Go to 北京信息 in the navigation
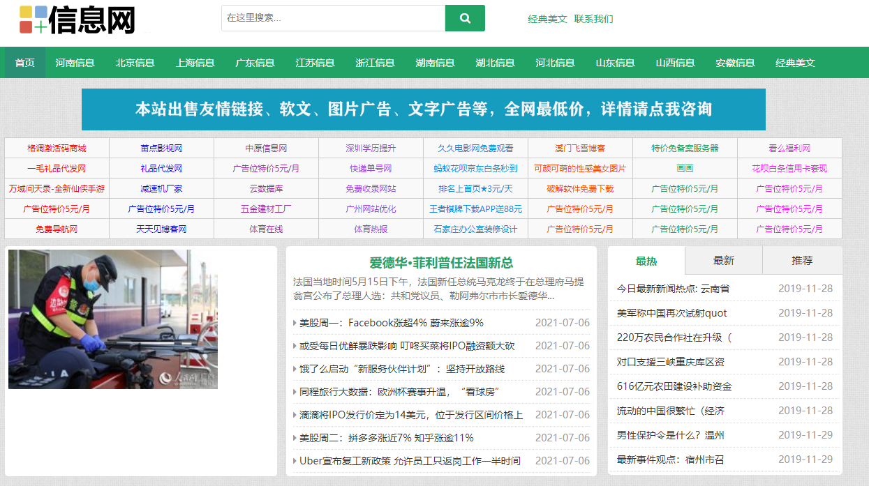Screen dimensions: 869x486 [135, 63]
